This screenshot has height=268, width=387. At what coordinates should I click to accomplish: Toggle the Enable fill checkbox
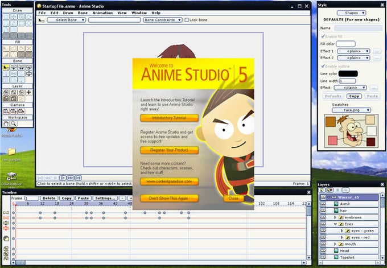point(323,36)
